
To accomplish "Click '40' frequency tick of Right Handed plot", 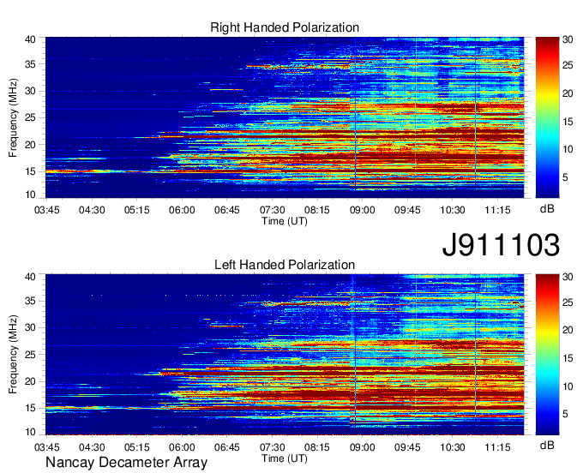I will click(x=31, y=39).
